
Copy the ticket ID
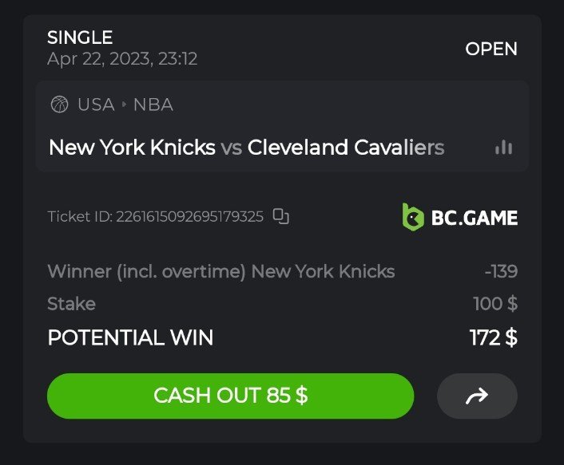tap(280, 216)
